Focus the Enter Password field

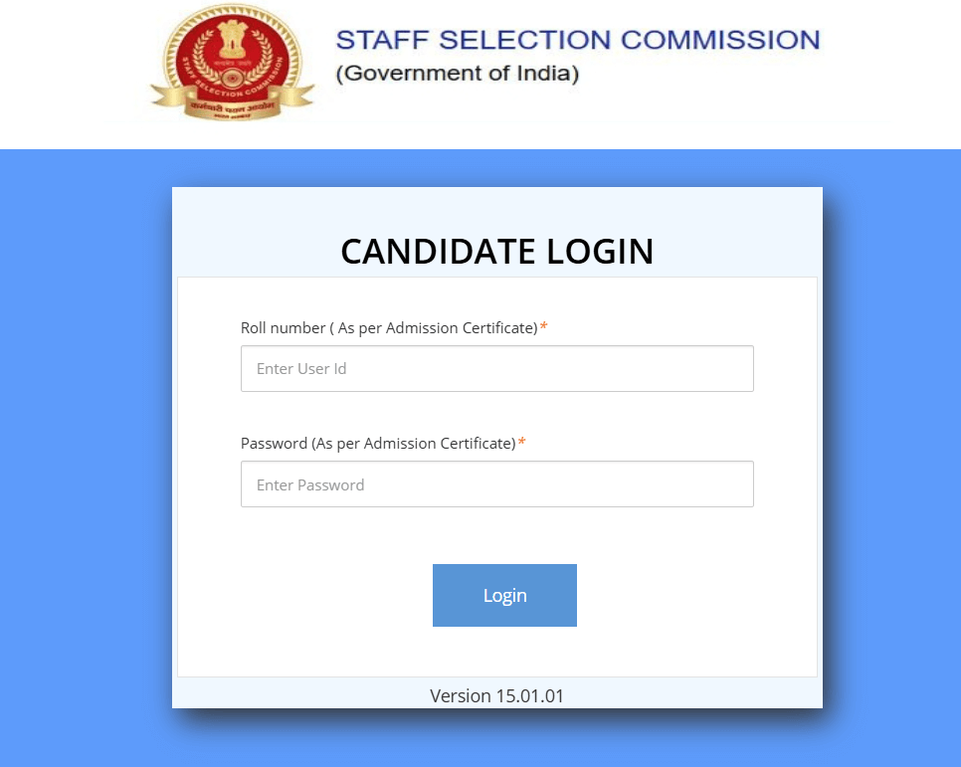pyautogui.click(x=496, y=484)
